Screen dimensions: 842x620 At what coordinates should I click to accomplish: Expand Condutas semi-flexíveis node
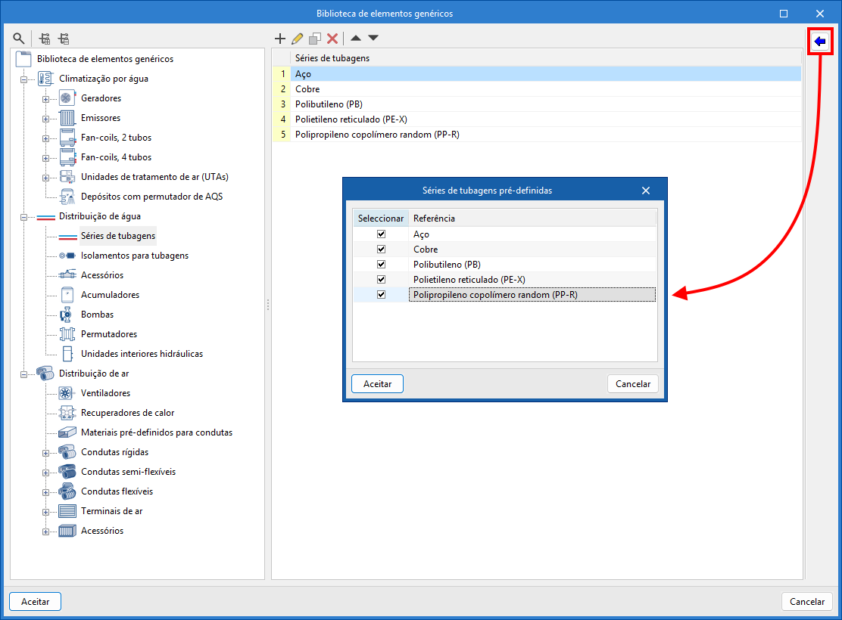(x=45, y=473)
